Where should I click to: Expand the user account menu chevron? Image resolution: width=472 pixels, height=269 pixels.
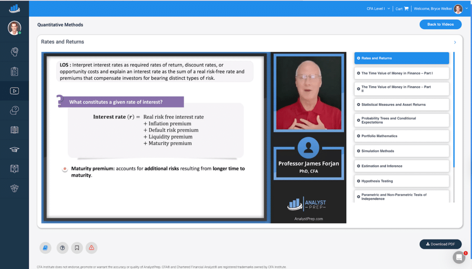click(x=466, y=8)
